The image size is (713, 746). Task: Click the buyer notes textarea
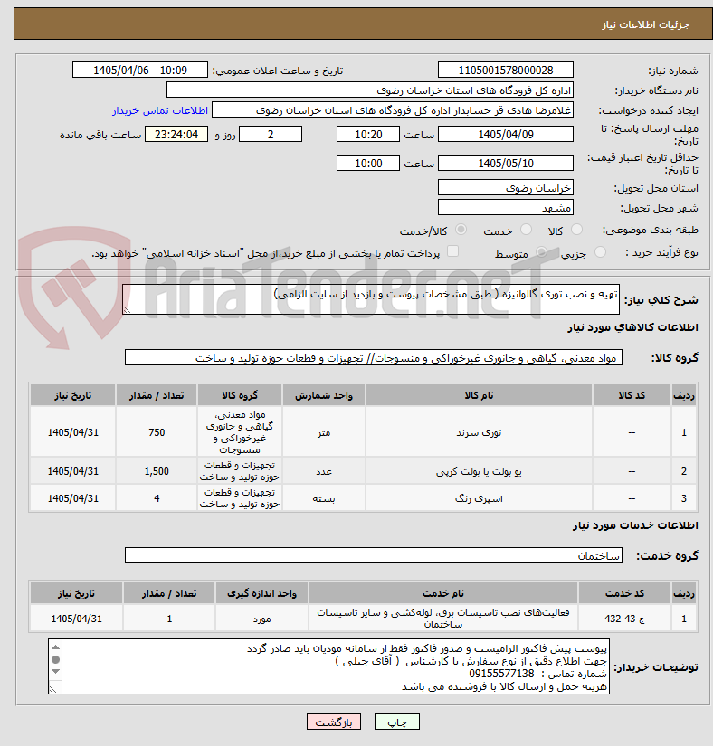(328, 666)
